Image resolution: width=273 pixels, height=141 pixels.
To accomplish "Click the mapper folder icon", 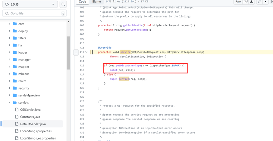I will 15,67.
